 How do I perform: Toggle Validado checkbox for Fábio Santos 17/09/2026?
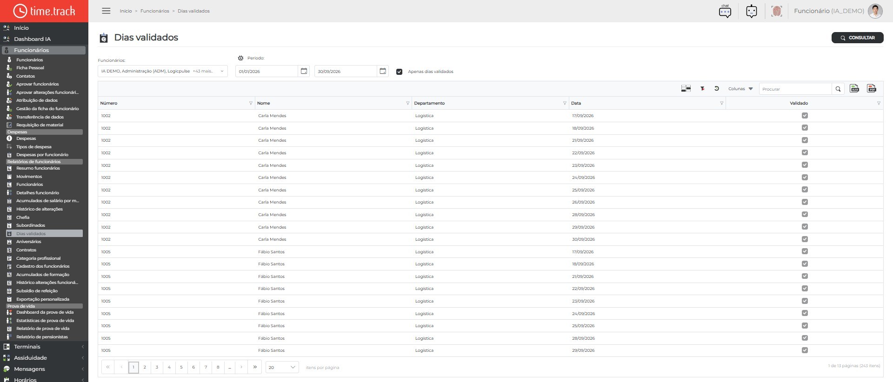[x=805, y=251]
